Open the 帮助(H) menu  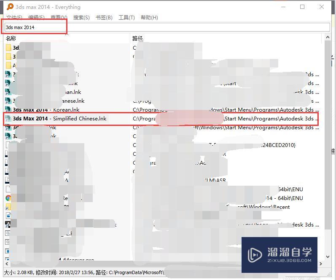pos(149,18)
